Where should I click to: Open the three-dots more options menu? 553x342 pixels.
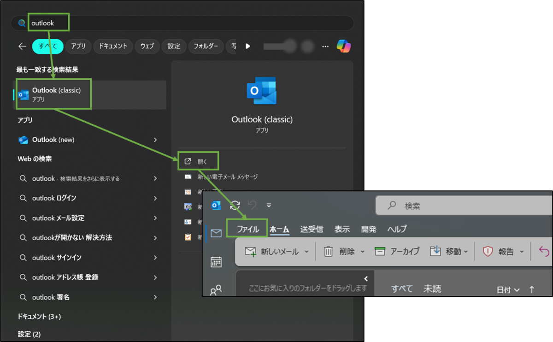pyautogui.click(x=325, y=46)
